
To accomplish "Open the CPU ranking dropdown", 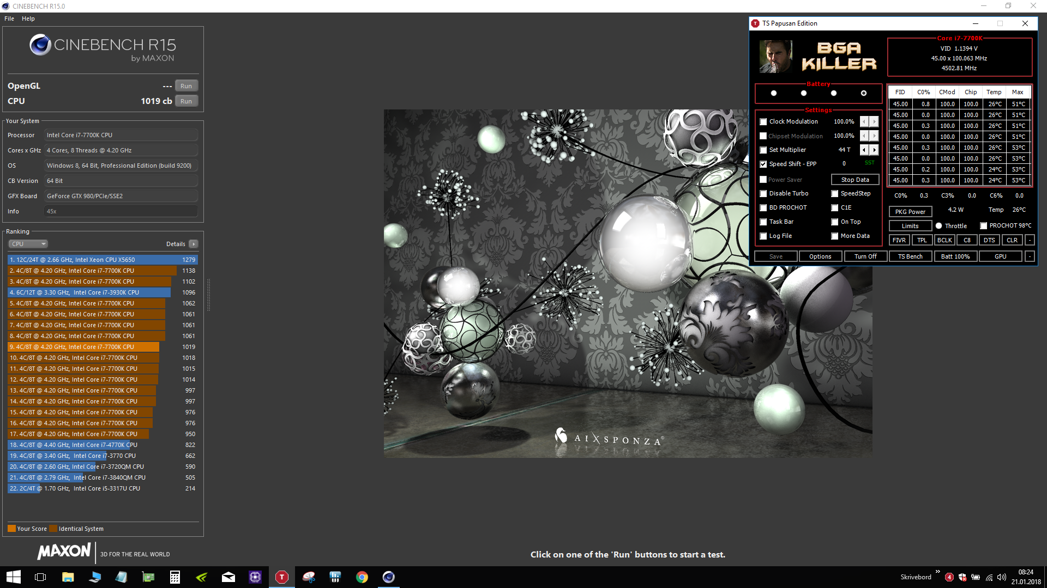I will (x=28, y=244).
